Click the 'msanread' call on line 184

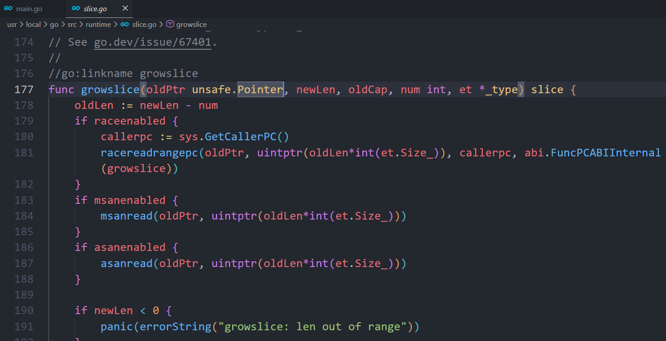pyautogui.click(x=127, y=216)
